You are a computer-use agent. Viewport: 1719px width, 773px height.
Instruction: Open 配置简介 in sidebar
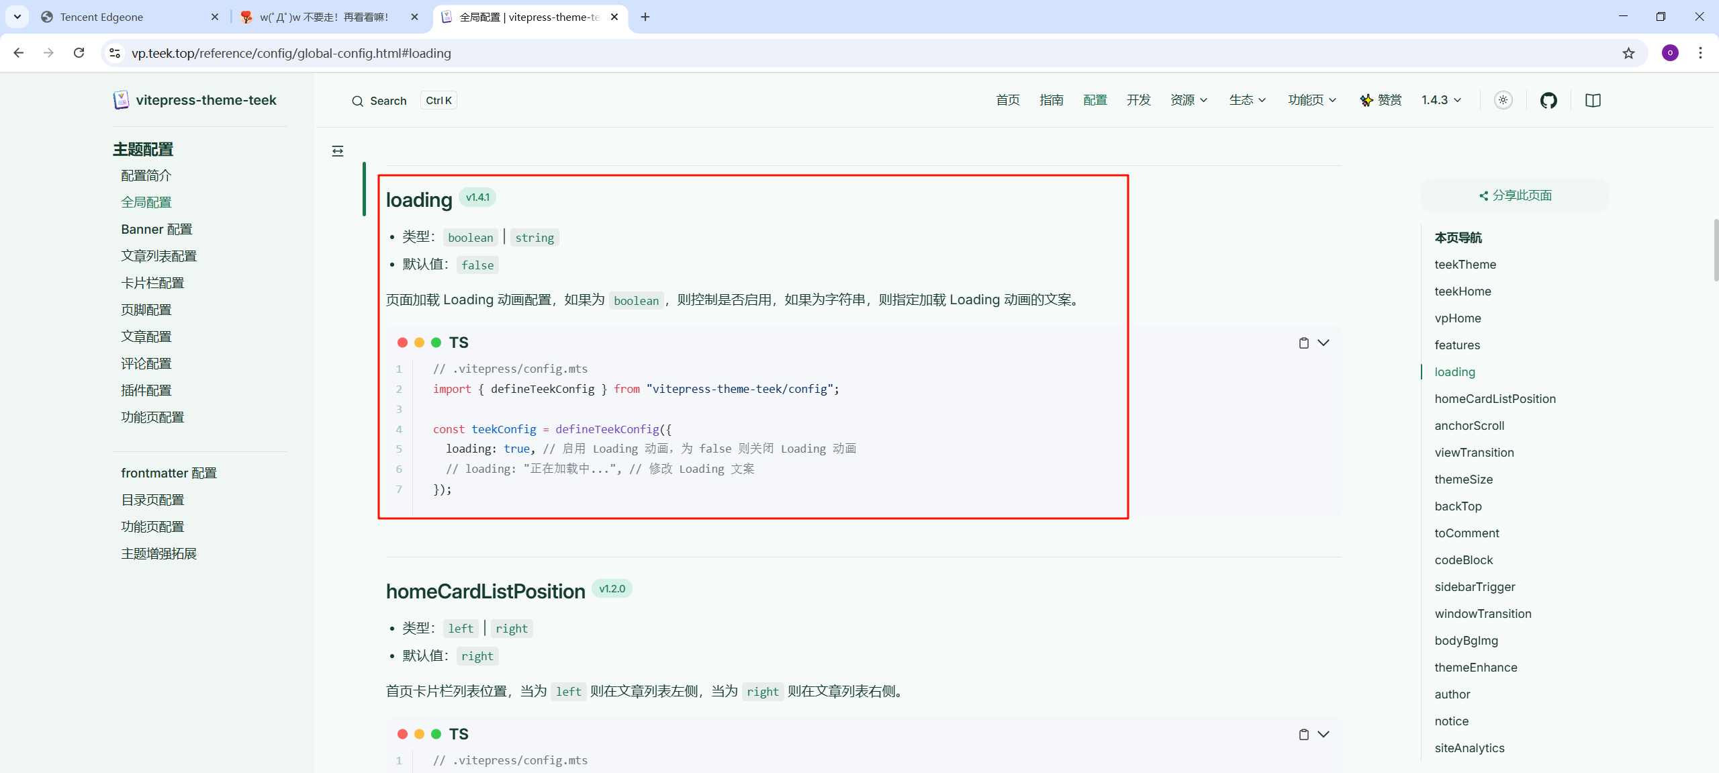click(x=146, y=175)
